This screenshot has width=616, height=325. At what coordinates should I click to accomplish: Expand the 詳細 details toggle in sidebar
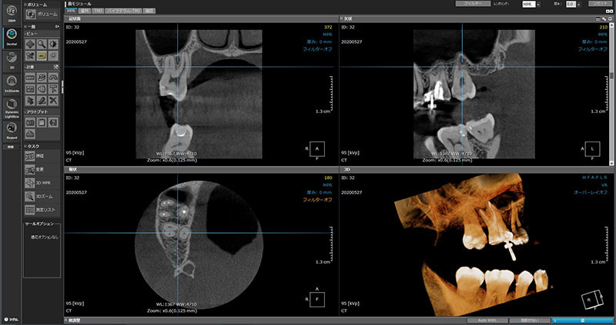pyautogui.click(x=12, y=147)
